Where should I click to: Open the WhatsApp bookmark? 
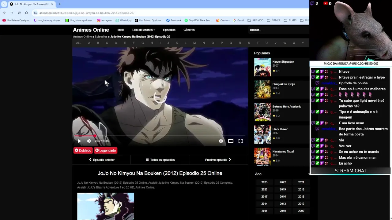click(x=123, y=20)
